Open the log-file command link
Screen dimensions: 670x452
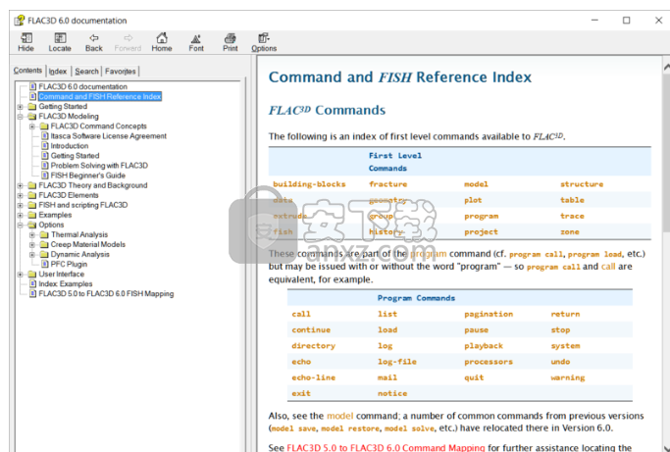pos(397,362)
